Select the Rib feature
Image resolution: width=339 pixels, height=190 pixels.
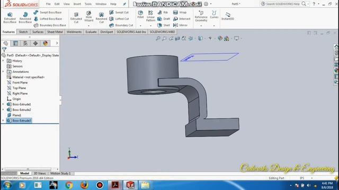click(163, 13)
